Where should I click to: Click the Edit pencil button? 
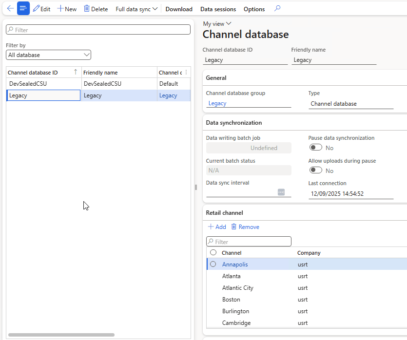pos(41,9)
